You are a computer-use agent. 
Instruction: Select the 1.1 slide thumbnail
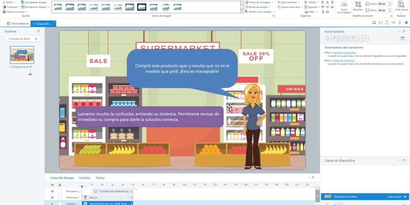pyautogui.click(x=22, y=55)
